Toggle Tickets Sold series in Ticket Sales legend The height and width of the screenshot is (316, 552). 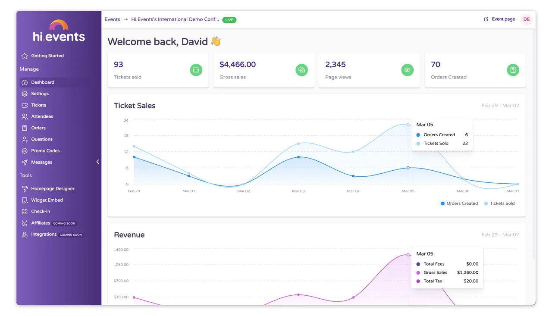(499, 203)
